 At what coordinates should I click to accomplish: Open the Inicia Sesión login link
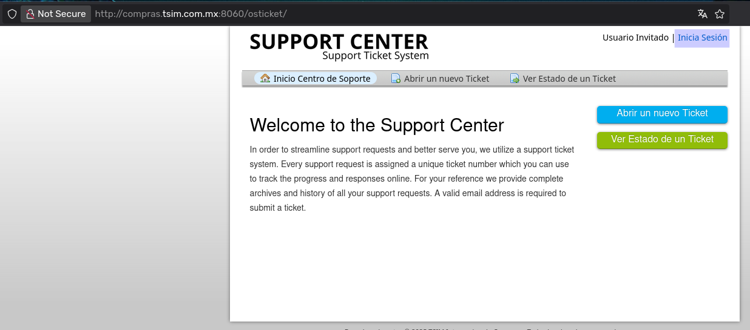click(x=702, y=38)
